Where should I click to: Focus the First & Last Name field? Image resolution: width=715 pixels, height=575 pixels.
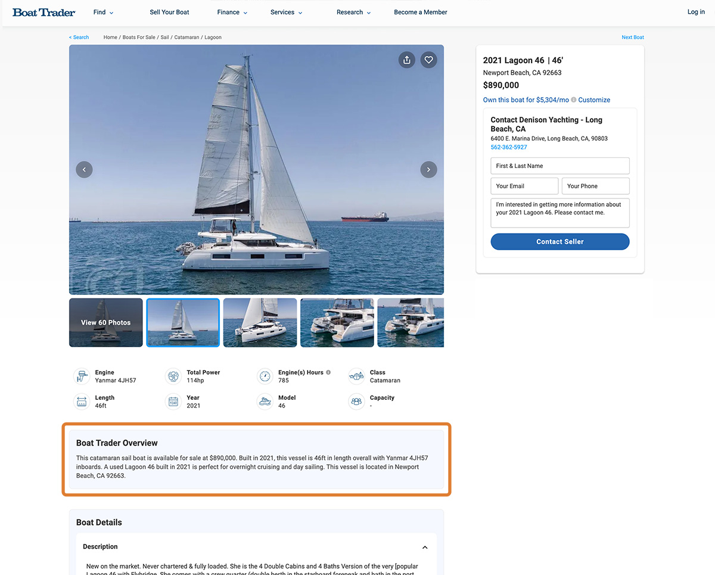click(560, 166)
